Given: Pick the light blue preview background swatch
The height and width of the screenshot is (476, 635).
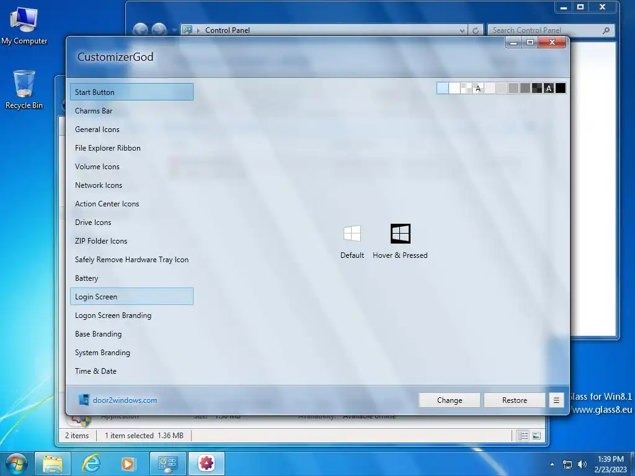Looking at the screenshot, I should 443,88.
